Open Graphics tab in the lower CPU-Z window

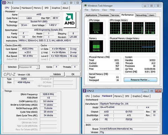(x=136, y=96)
